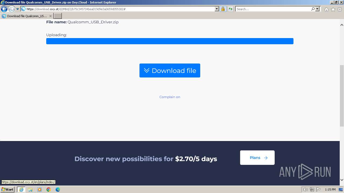Click the page scrollbar down arrow
This screenshot has height=193, width=344.
tap(342, 180)
